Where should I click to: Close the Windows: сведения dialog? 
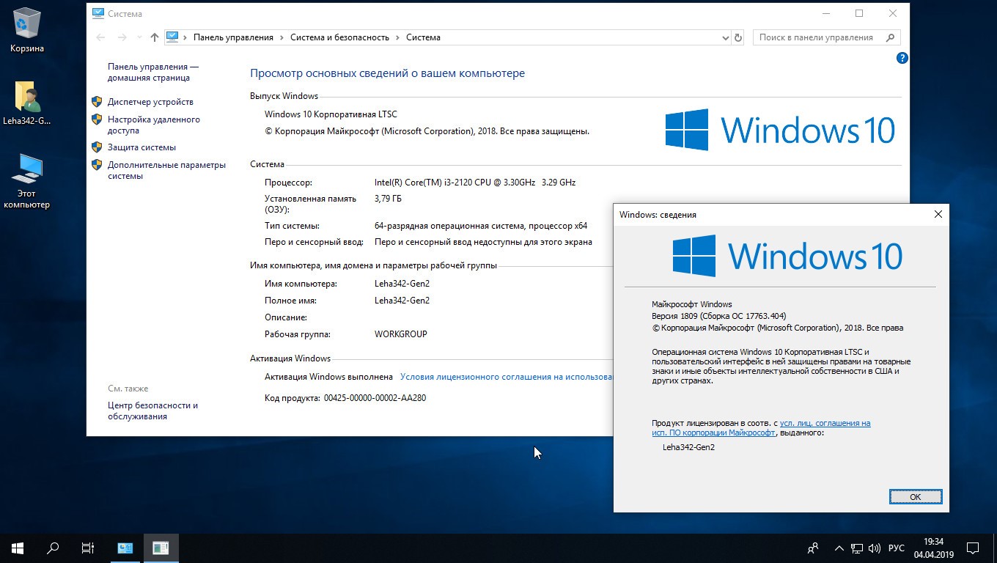938,214
